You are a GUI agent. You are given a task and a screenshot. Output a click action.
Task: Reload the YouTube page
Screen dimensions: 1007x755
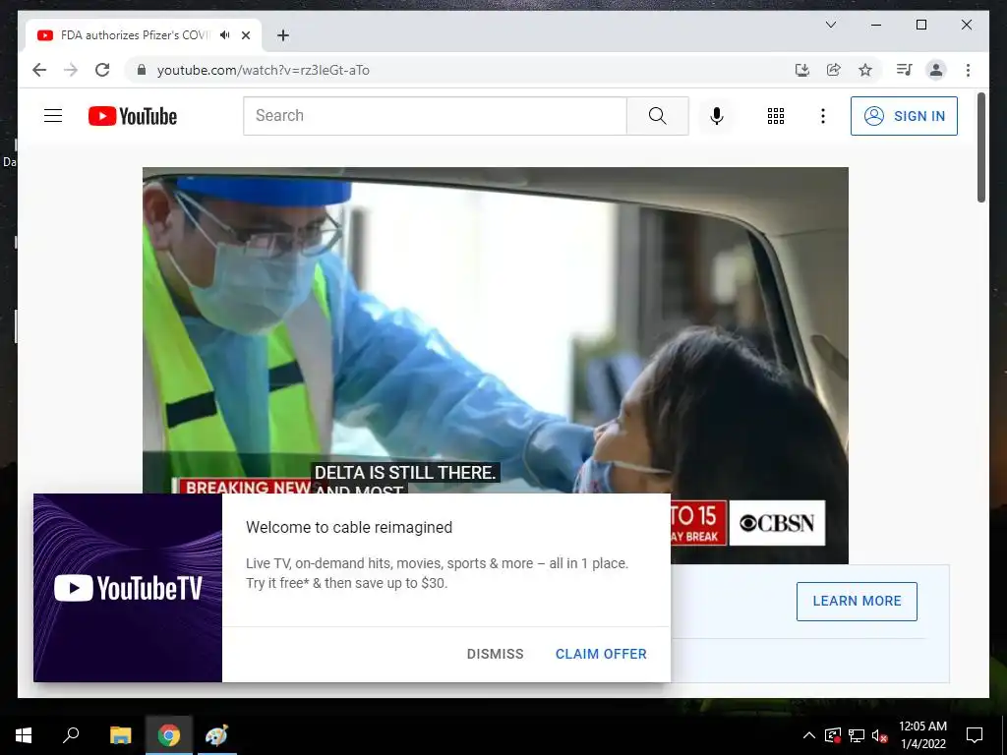pos(102,70)
